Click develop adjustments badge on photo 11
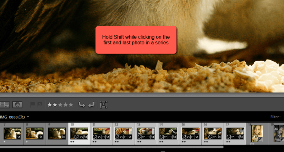Image resolution: width=284 pixels, height=152 pixels. 108,137
